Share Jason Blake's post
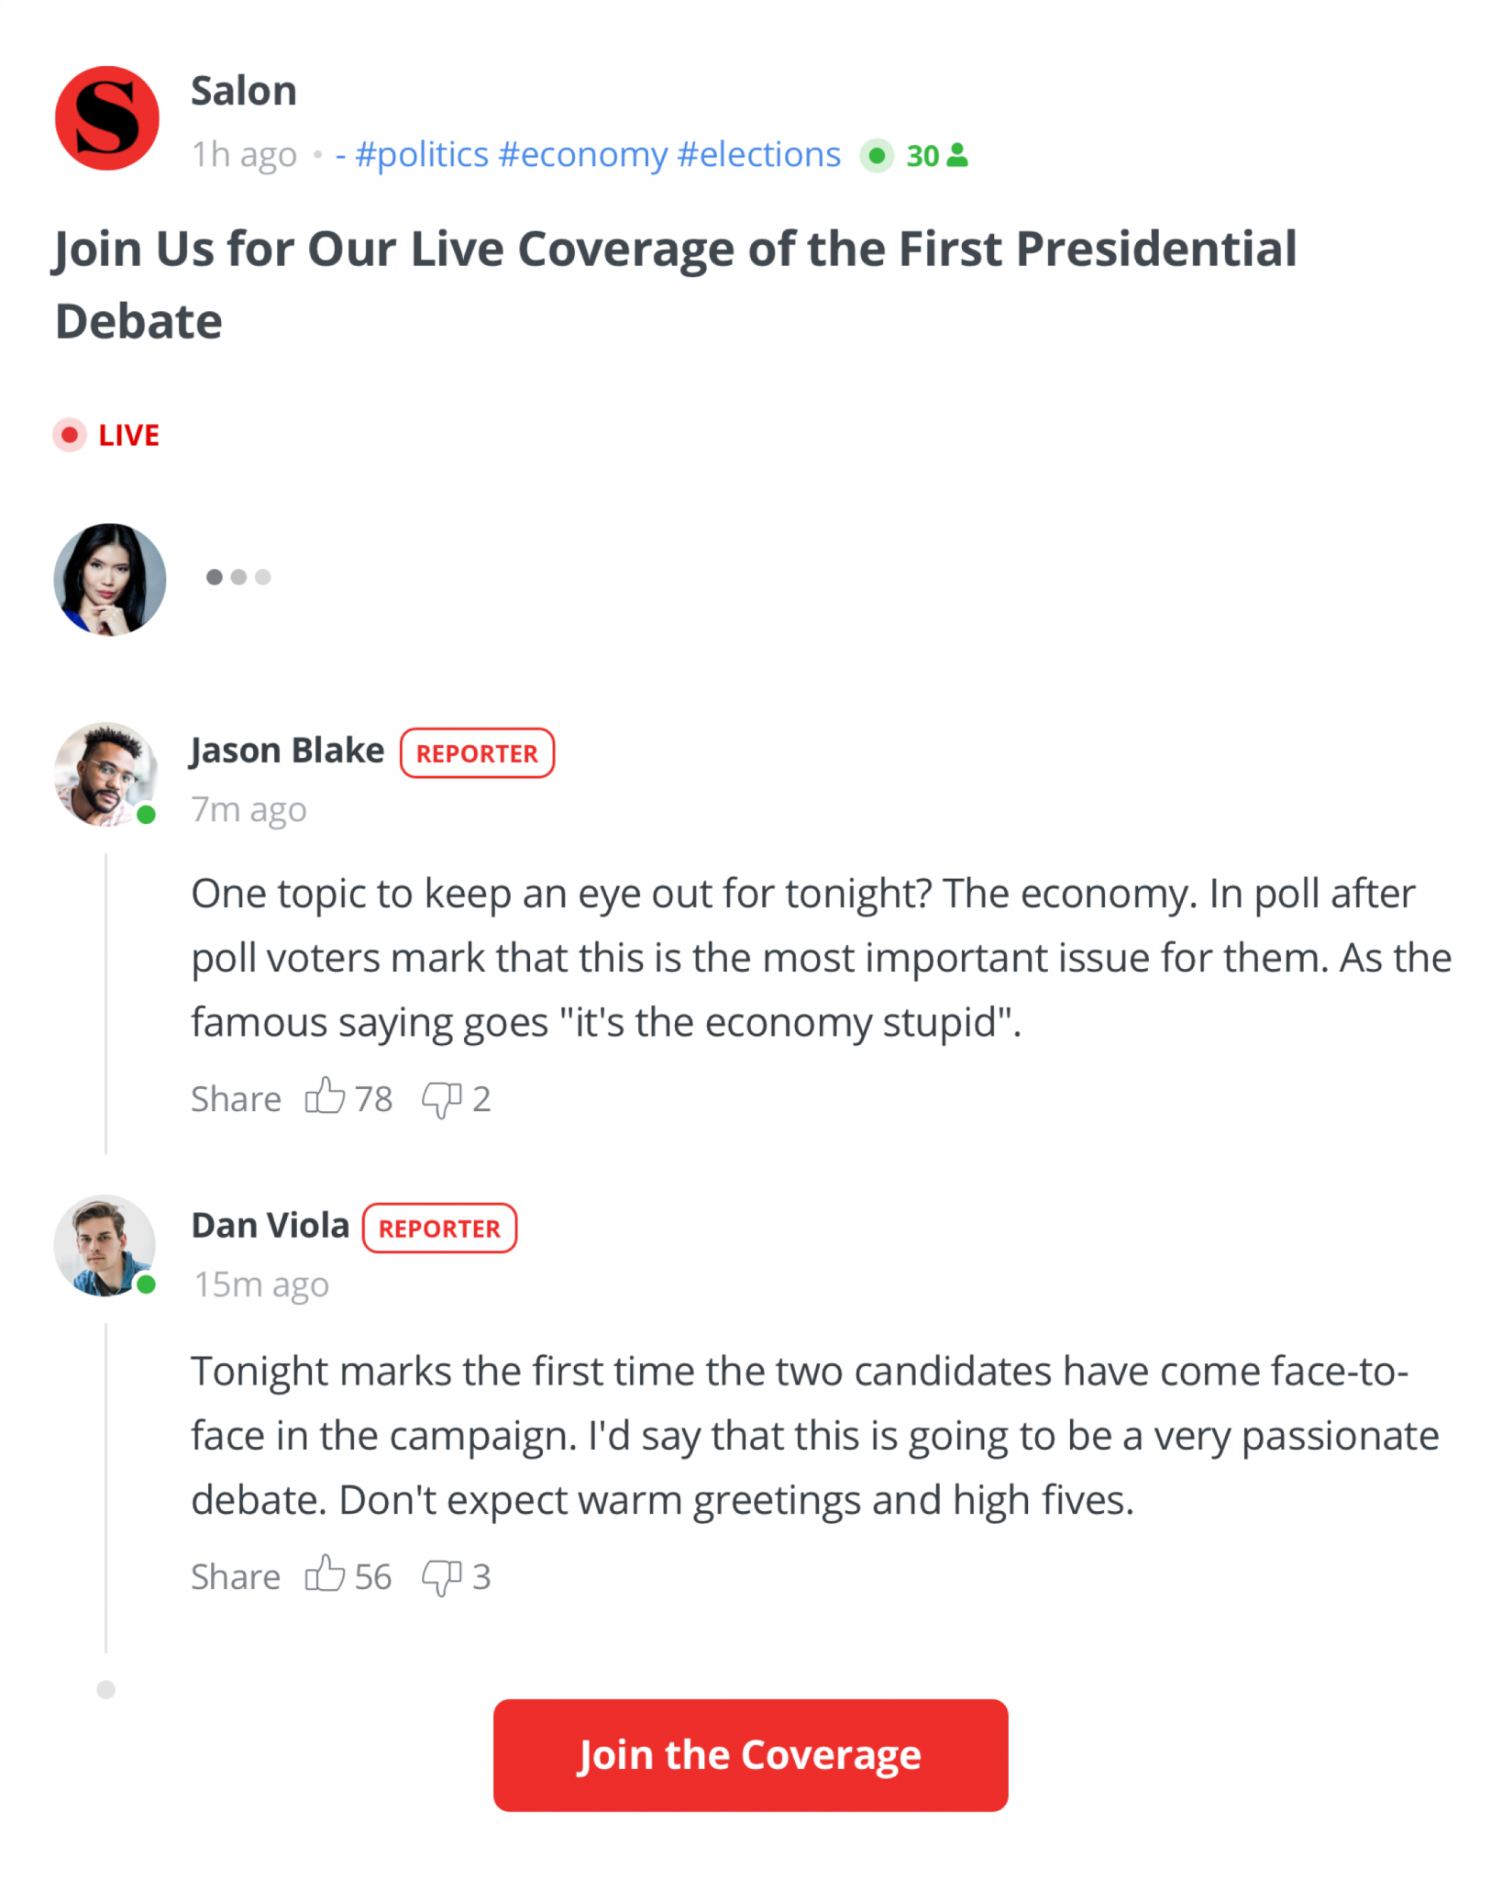Image resolution: width=1502 pixels, height=1879 pixels. (236, 1098)
